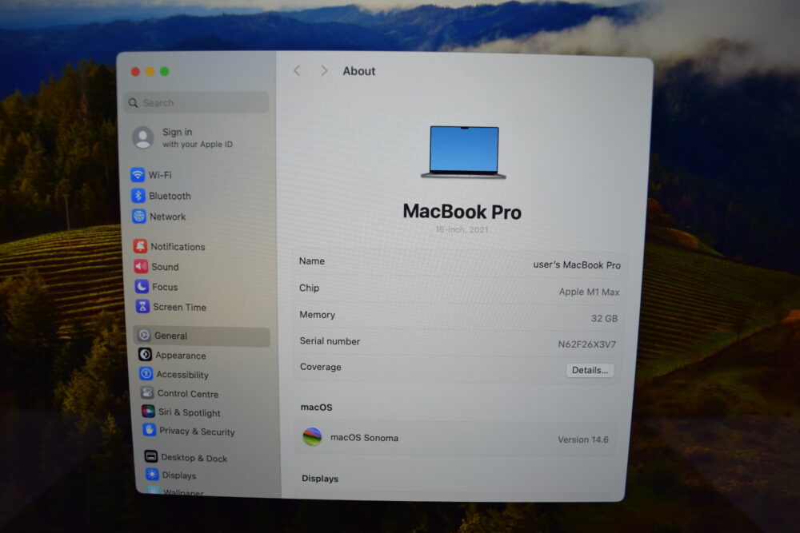Click the Sound speaker icon
This screenshot has height=533, width=800.
coord(141,266)
